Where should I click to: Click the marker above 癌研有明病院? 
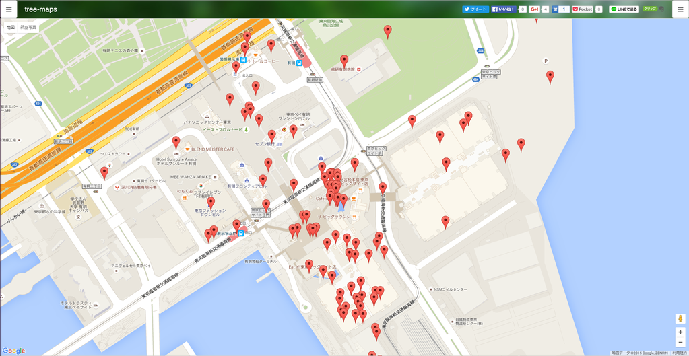point(344,61)
